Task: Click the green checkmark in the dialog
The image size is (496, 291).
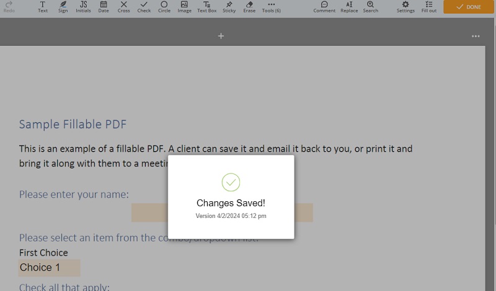Action: 231,182
